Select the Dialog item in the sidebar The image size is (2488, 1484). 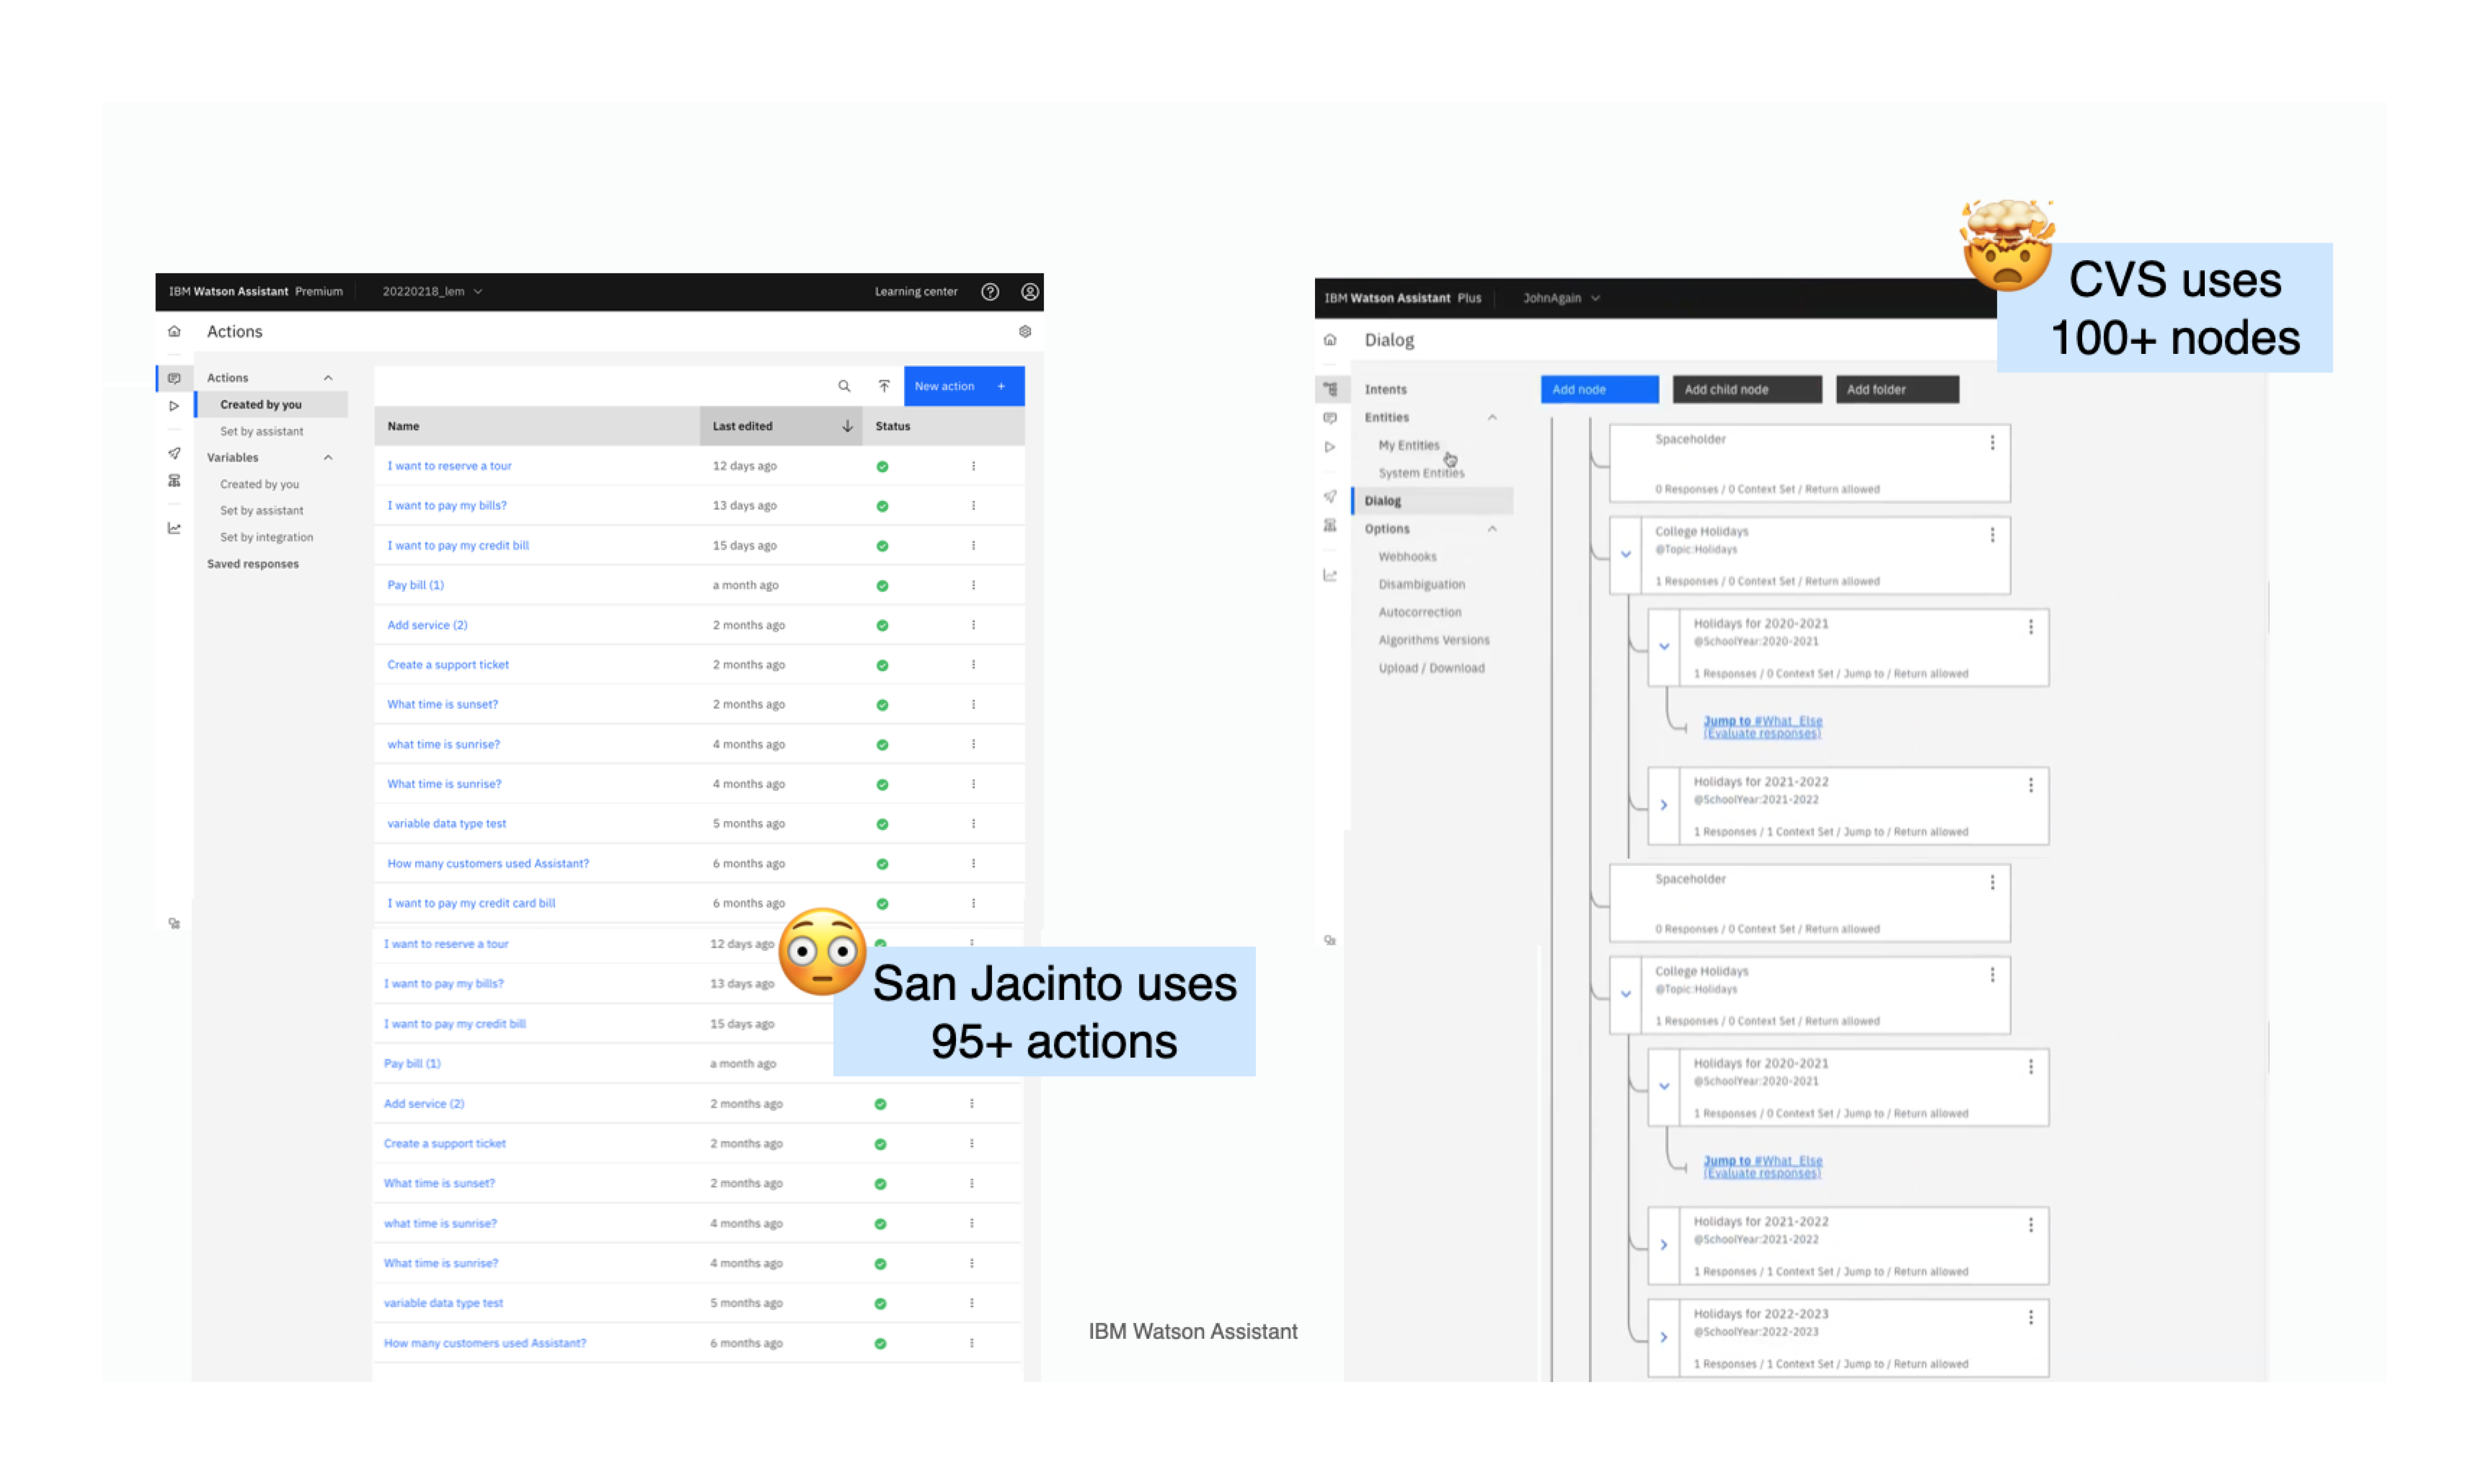point(1433,501)
